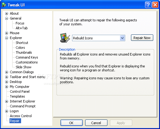
Task: Select Explorer in the tree
Action: [16, 38]
